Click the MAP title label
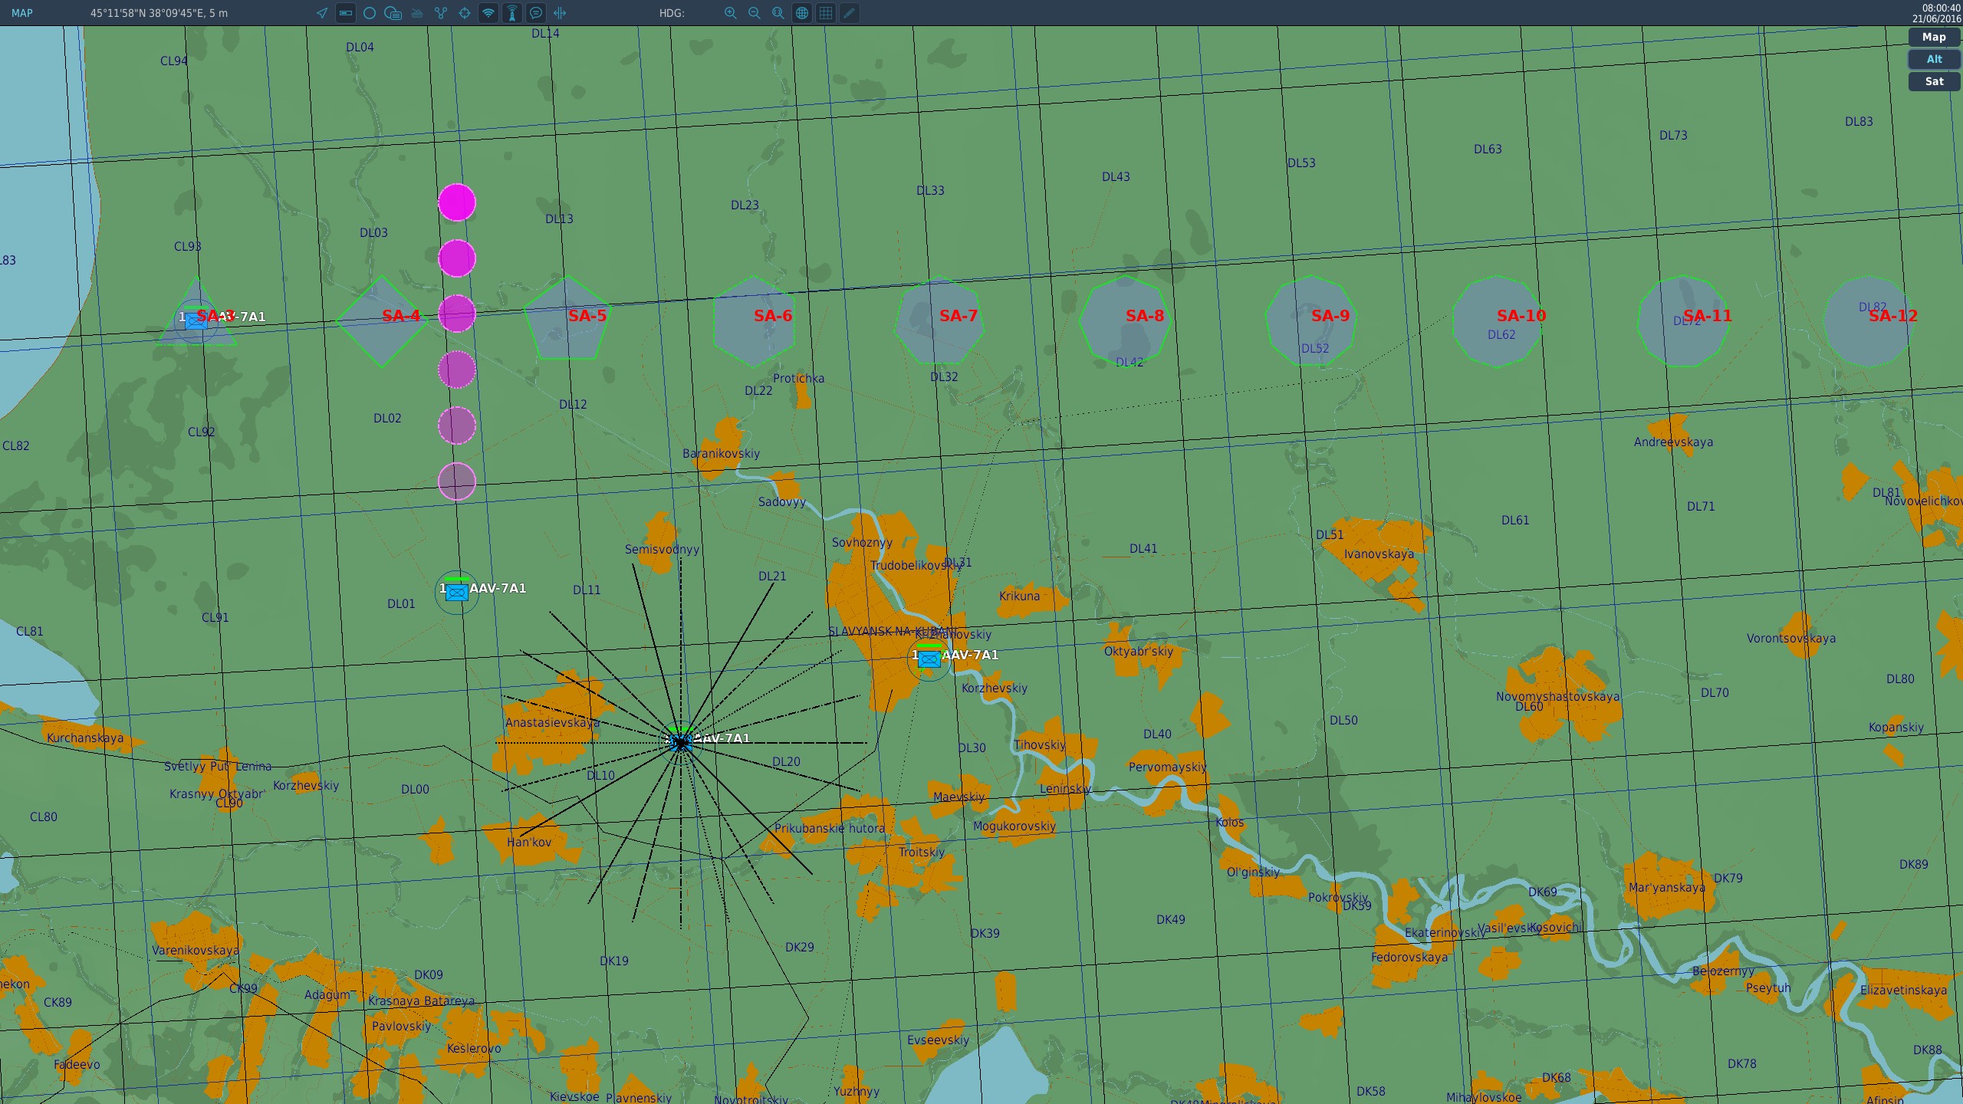 (x=22, y=13)
